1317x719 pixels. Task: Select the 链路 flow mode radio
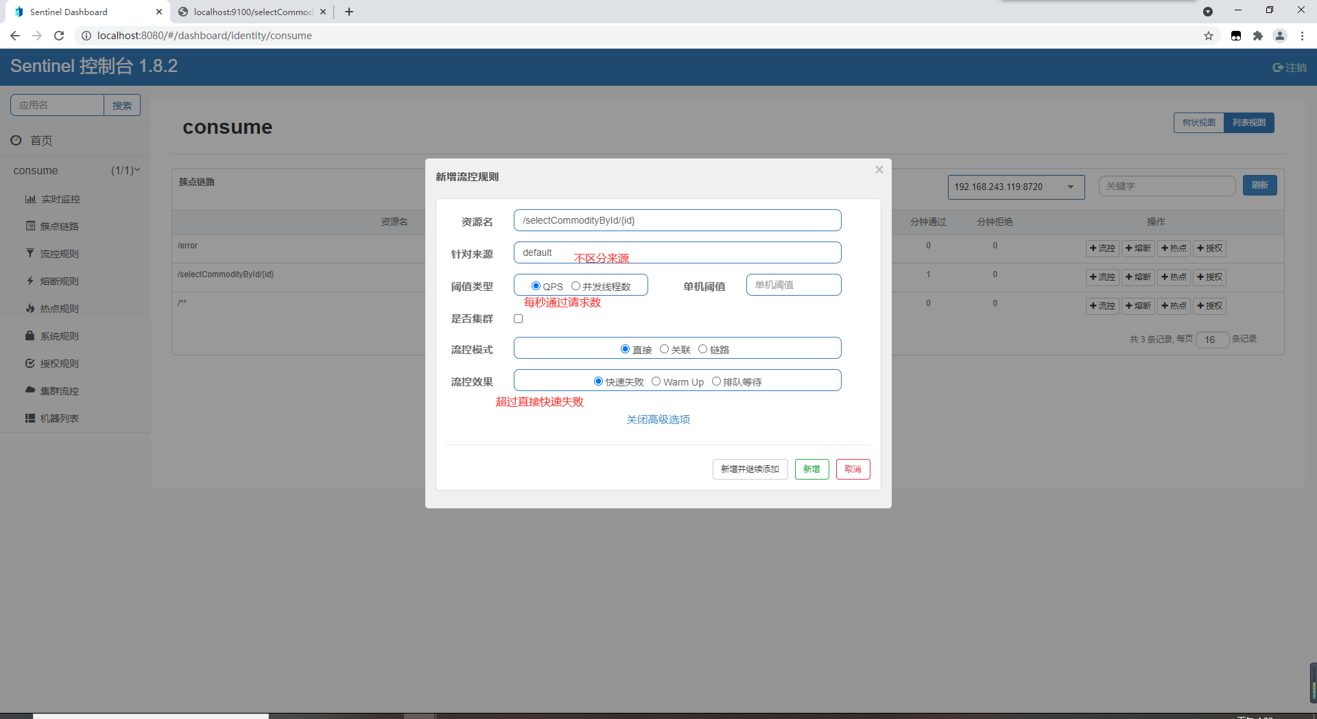702,349
